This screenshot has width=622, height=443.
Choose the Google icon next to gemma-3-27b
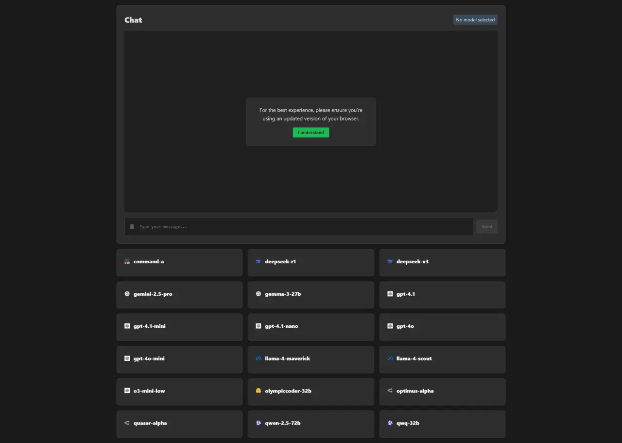pyautogui.click(x=259, y=294)
